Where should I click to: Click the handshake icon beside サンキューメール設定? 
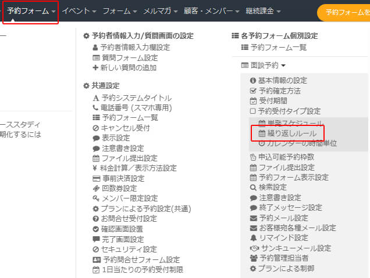[252, 248]
